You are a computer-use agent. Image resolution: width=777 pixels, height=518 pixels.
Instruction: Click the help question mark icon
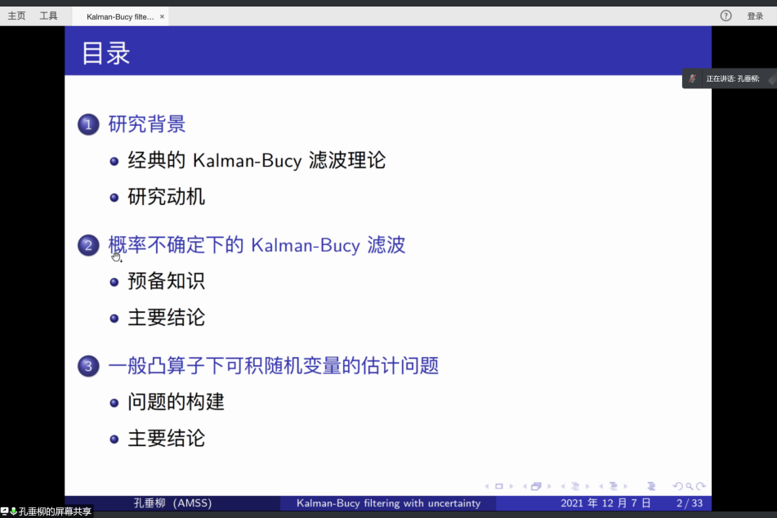726,16
